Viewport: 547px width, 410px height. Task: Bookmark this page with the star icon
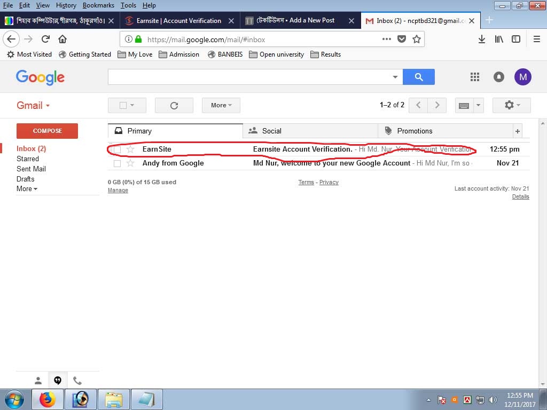pos(416,39)
